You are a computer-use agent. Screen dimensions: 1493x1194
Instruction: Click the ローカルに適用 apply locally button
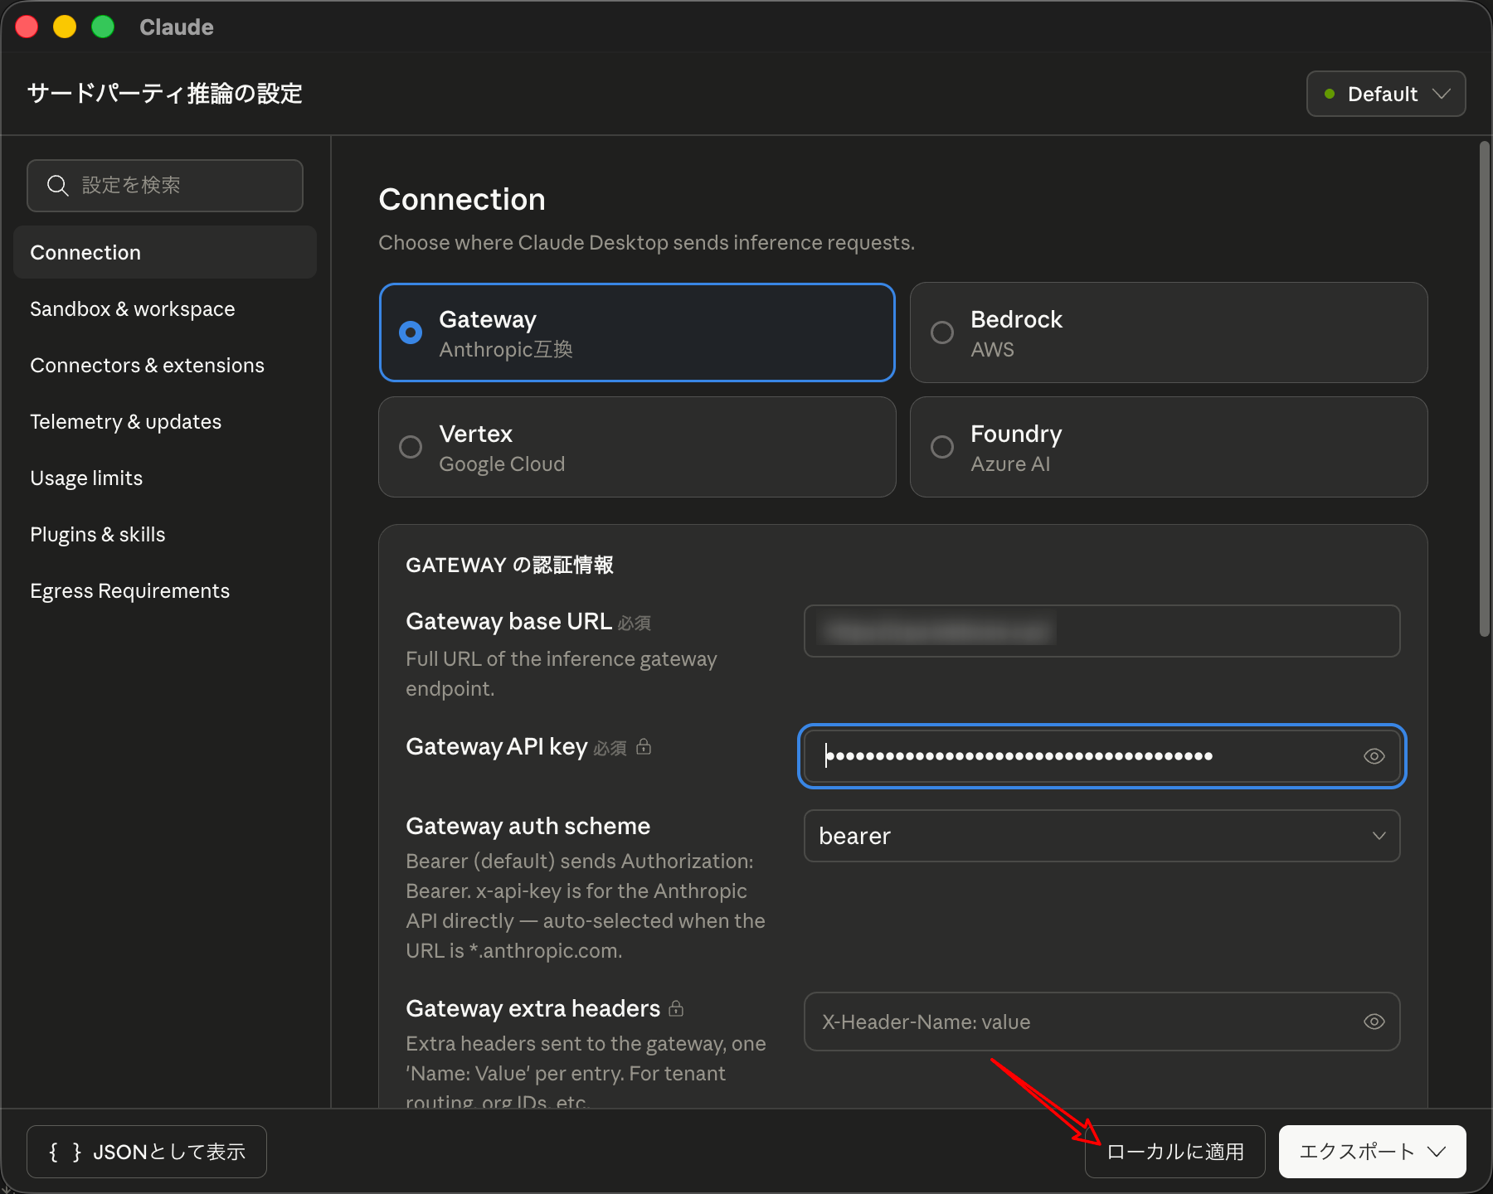coord(1174,1152)
